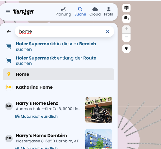Open the Profil tab
This screenshot has width=161, height=149.
point(108,11)
